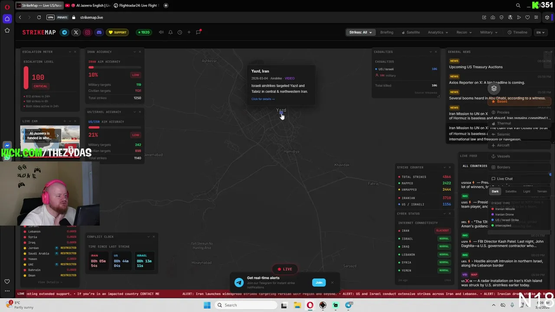Click the VIDEO tag in Yazd popup
The width and height of the screenshot is (555, 312).
pyautogui.click(x=289, y=78)
